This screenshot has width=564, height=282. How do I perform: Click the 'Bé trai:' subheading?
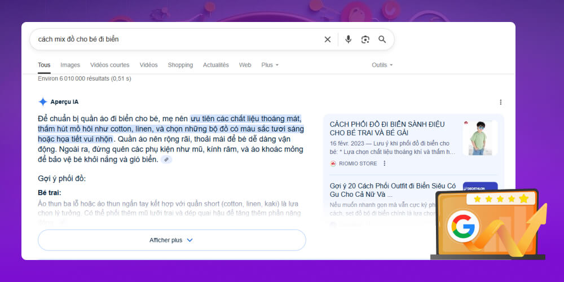(50, 192)
